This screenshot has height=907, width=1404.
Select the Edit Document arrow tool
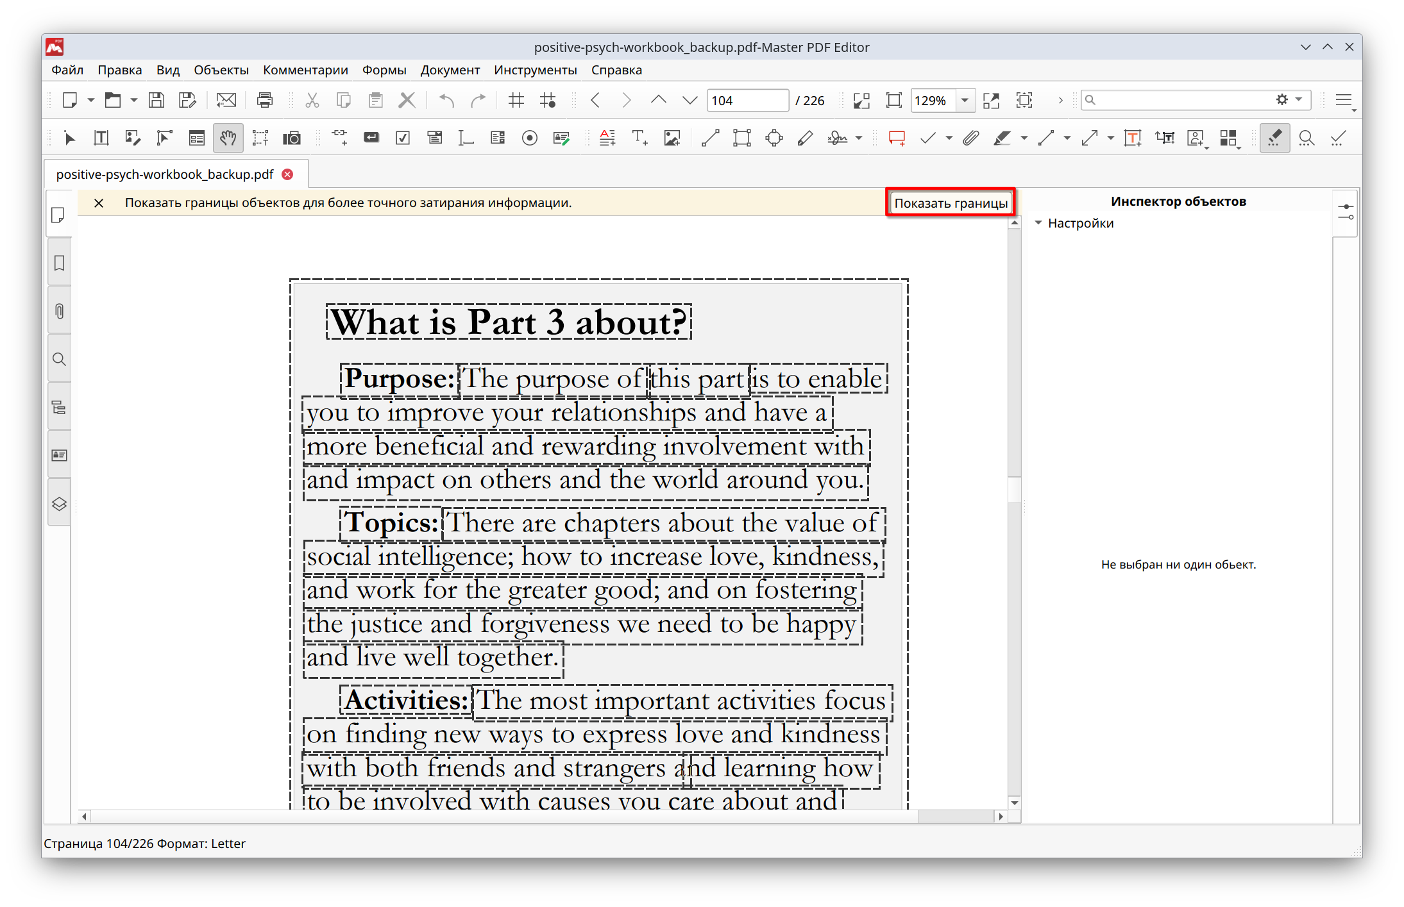click(69, 138)
